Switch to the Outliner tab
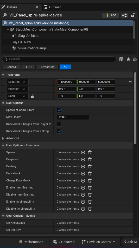The height and width of the screenshot is (248, 139). tap(52, 7)
